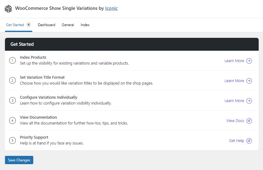Click the Save Changes button
The image size is (263, 170).
coord(19,160)
